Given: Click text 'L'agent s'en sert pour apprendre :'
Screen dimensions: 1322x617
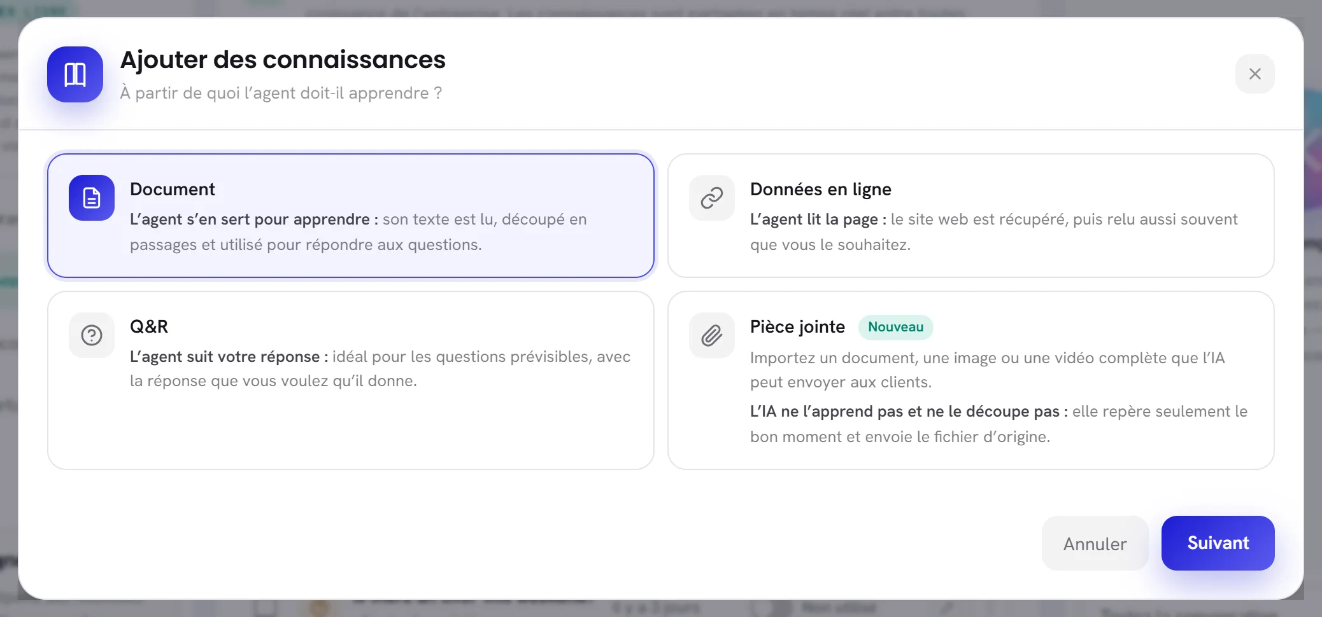Looking at the screenshot, I should tap(254, 219).
